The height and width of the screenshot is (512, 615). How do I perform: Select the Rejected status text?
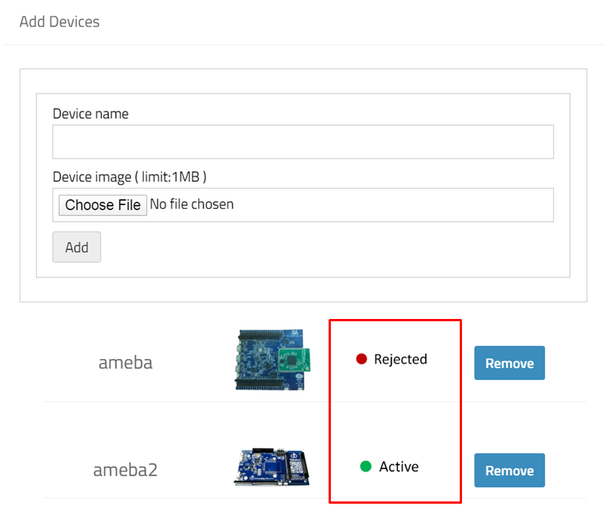pos(400,359)
